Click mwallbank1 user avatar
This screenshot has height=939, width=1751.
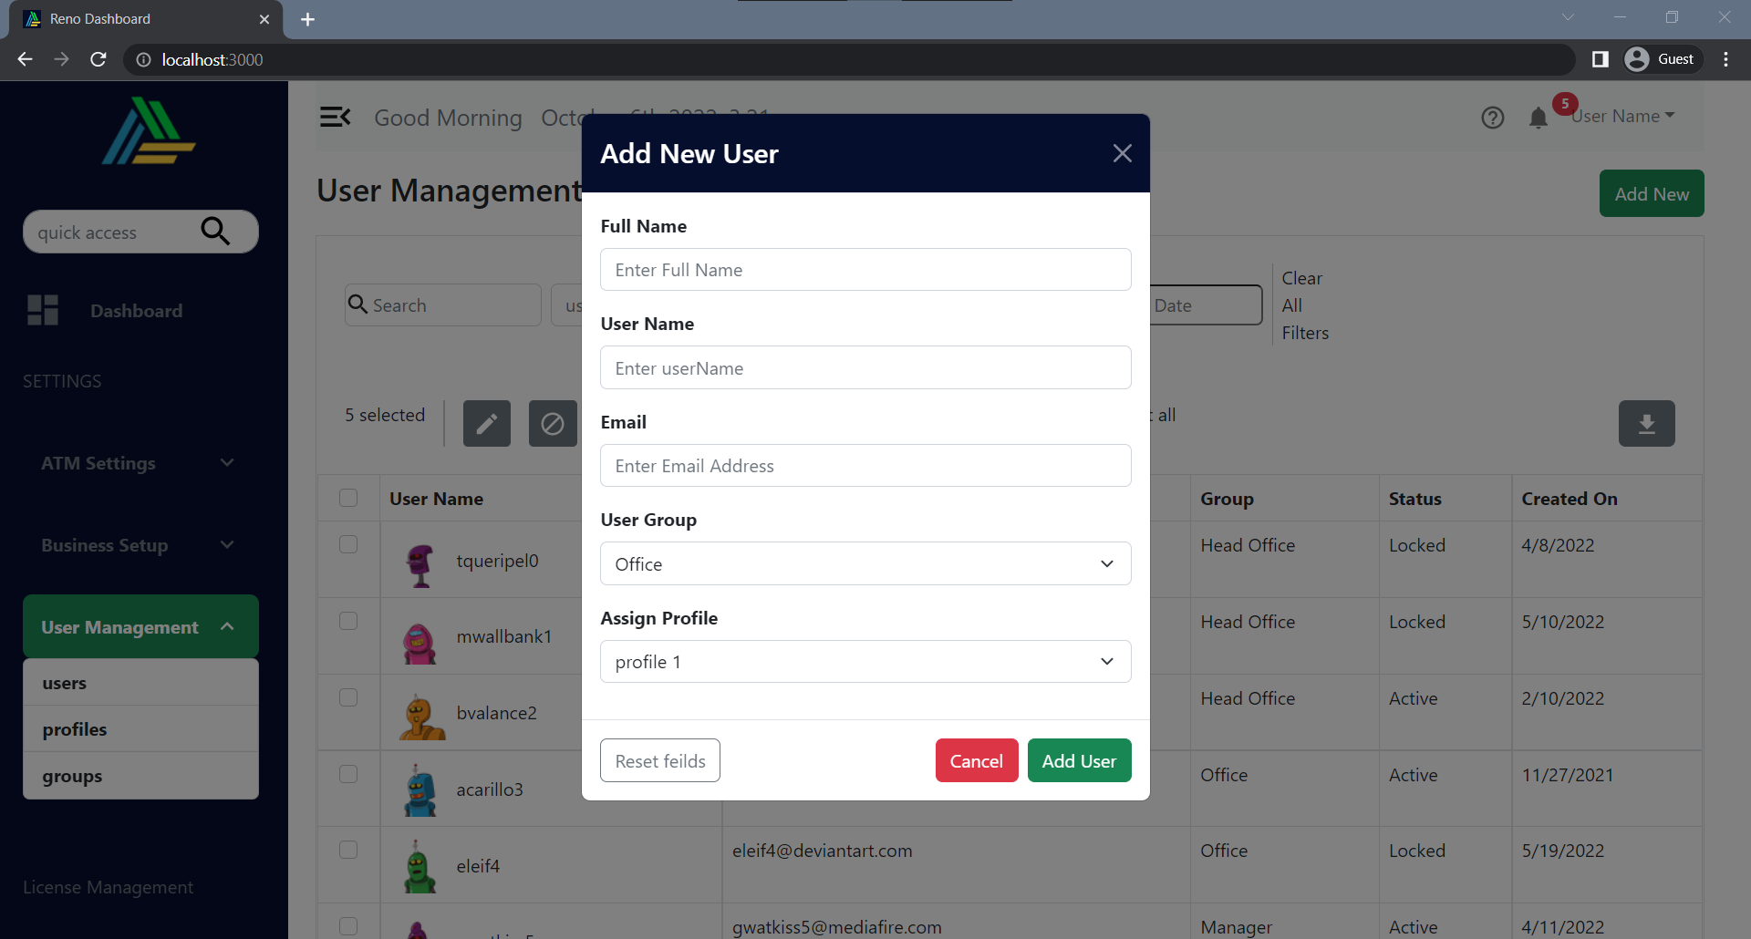[420, 642]
